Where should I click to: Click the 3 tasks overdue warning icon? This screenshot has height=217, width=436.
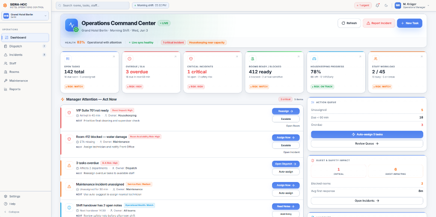[x=69, y=165]
